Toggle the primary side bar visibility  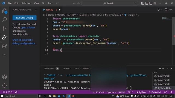pos(142,3)
